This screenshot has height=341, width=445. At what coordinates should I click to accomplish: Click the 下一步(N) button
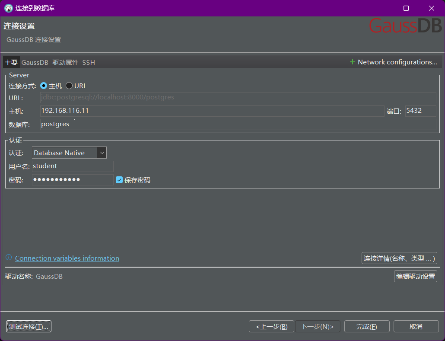click(x=317, y=326)
